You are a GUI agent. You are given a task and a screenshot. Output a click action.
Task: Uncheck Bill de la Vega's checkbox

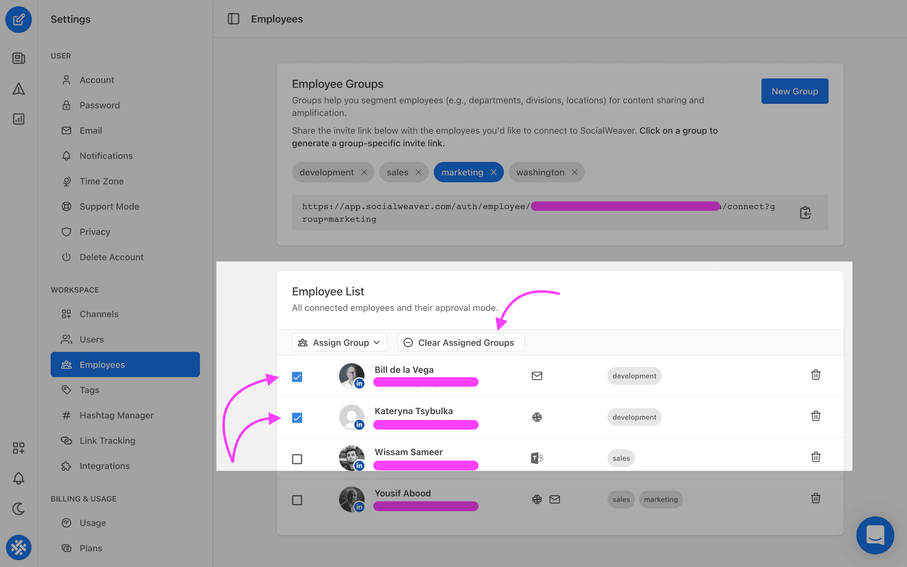tap(297, 377)
